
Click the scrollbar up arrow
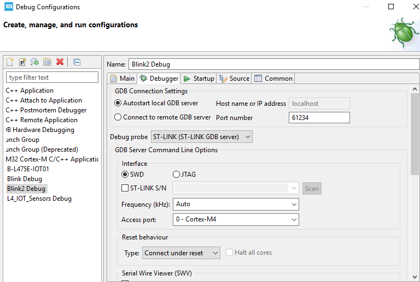coord(415,89)
